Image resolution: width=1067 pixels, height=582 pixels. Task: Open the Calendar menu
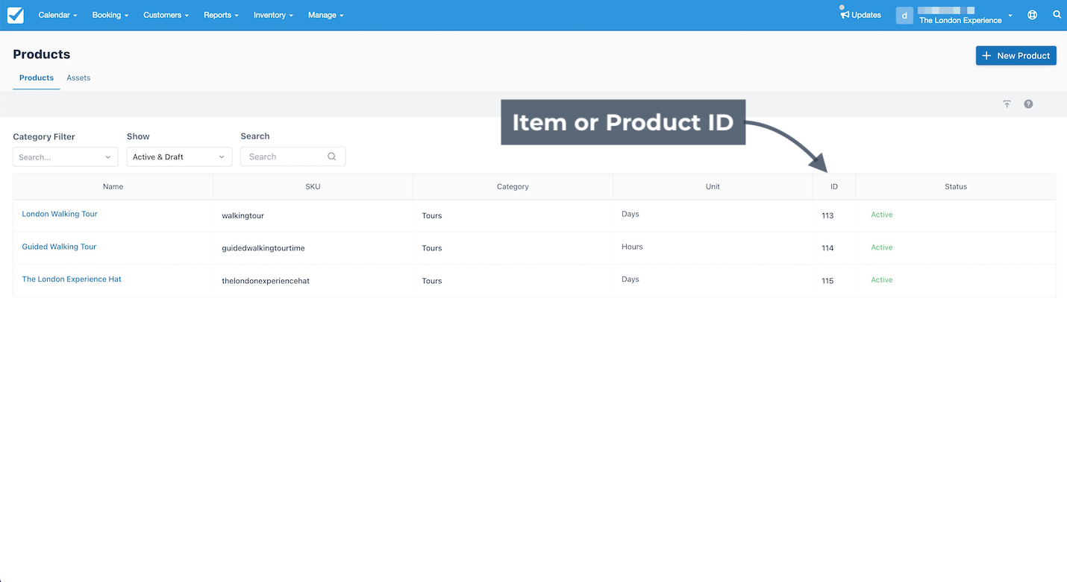pyautogui.click(x=57, y=15)
